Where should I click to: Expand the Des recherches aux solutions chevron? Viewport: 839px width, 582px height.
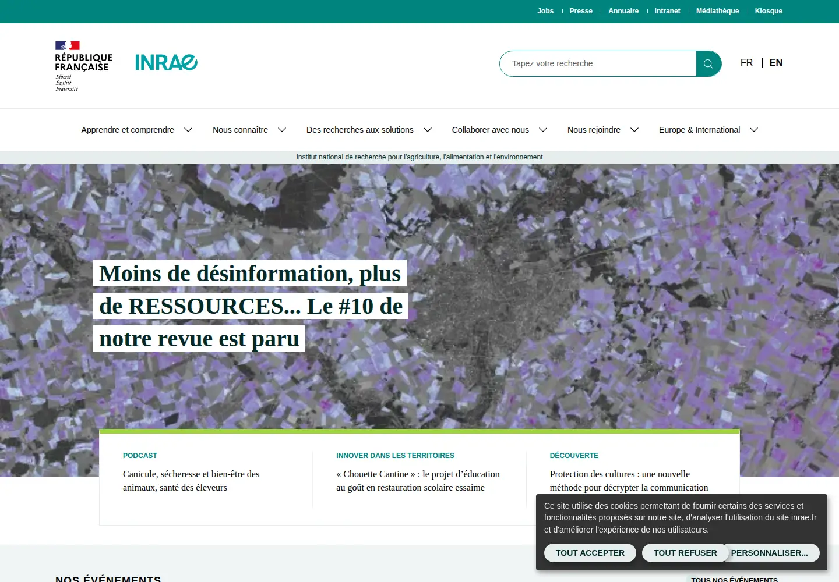428,130
